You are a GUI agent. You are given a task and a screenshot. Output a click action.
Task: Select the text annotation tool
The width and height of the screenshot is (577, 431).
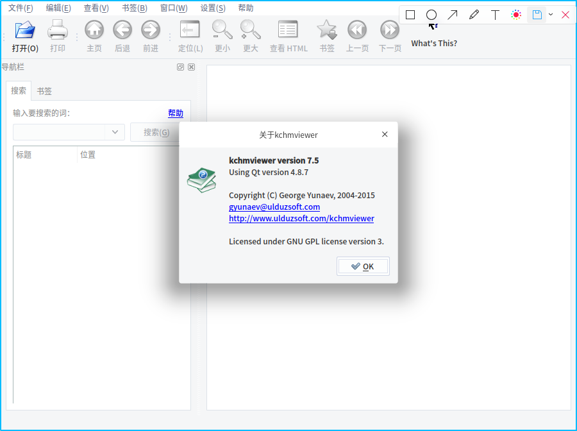[496, 15]
